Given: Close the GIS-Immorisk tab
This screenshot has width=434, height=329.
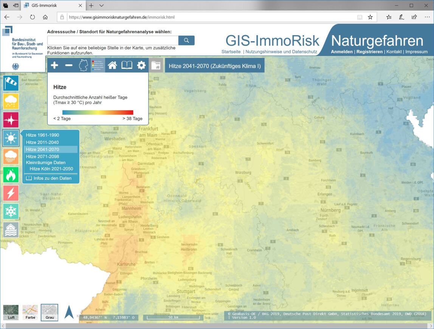Looking at the screenshot, I should (80, 6).
